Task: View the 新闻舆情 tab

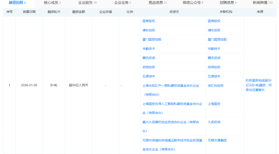Action: pos(263,3)
